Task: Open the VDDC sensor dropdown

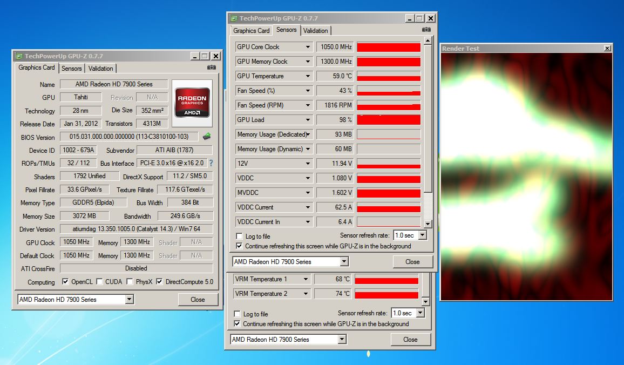Action: click(x=308, y=178)
